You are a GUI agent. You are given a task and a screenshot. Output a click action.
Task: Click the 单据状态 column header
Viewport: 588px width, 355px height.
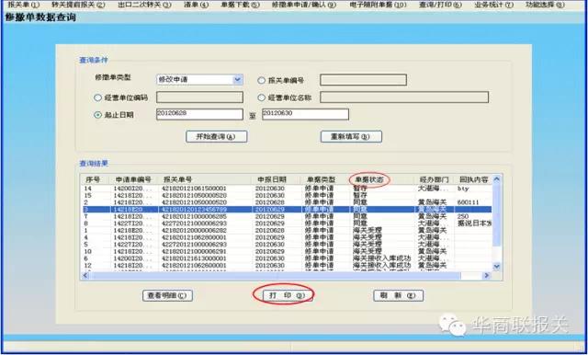coord(369,179)
